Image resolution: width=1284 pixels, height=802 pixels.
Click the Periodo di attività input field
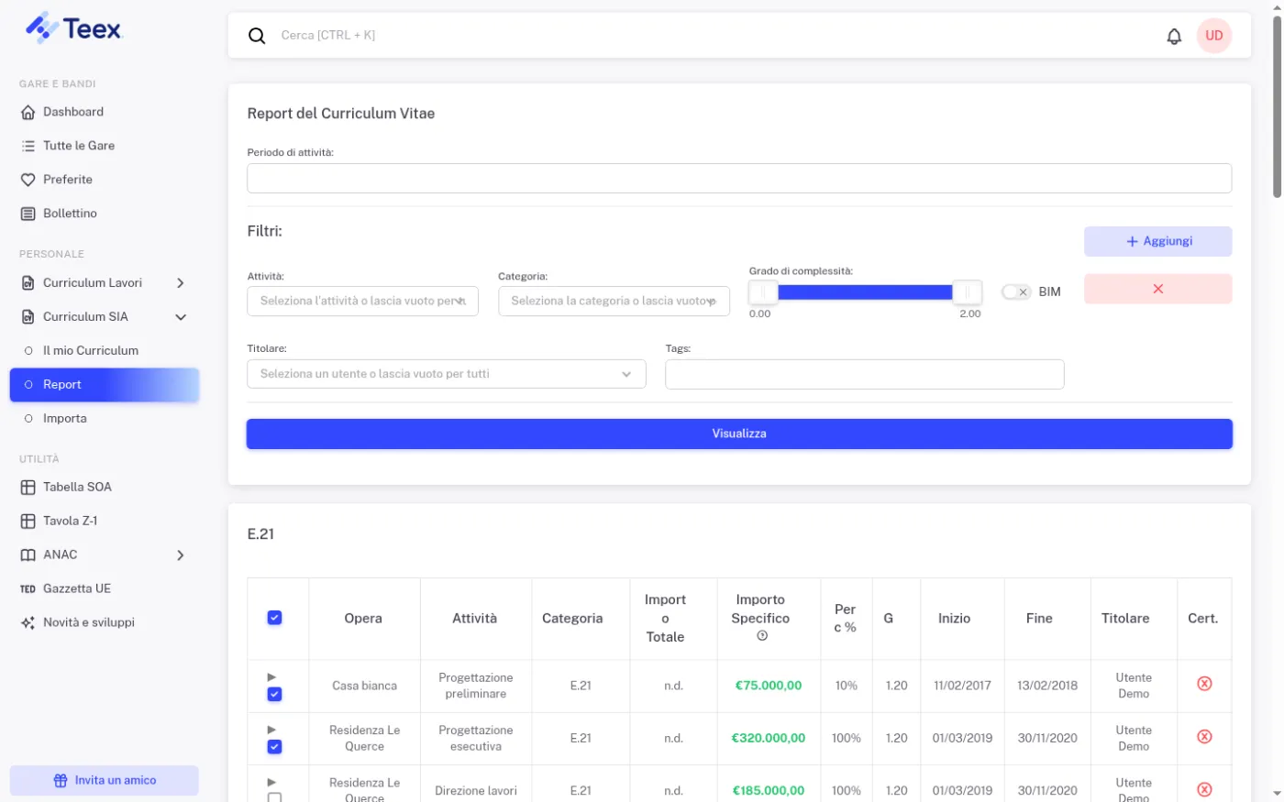(739, 179)
